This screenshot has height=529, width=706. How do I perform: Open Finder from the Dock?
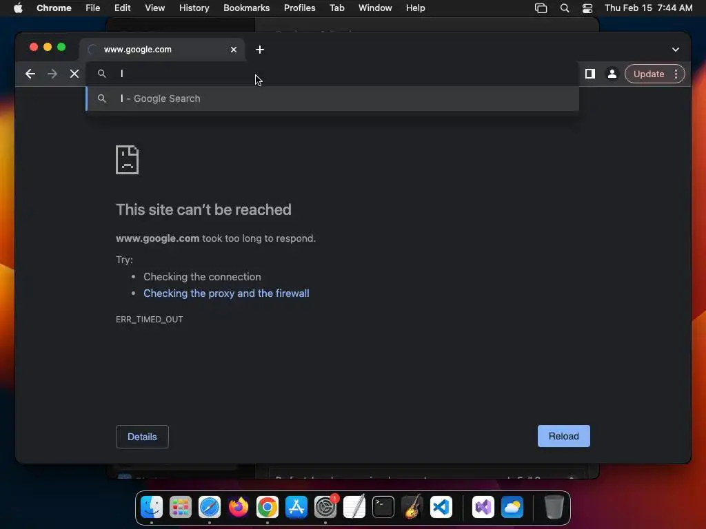click(152, 508)
